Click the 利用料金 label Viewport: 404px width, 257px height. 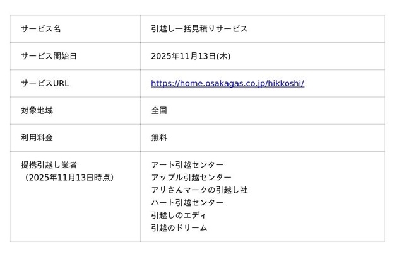37,137
